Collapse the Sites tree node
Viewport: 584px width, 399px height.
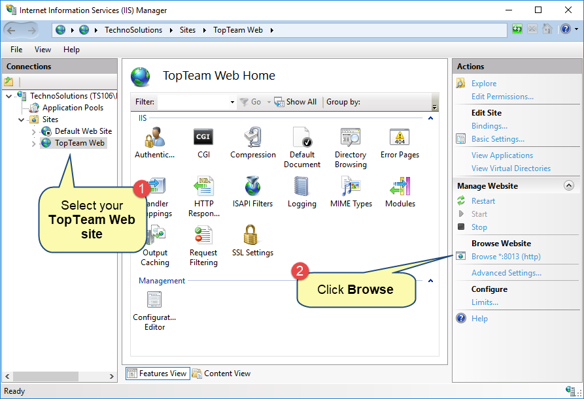pos(21,120)
